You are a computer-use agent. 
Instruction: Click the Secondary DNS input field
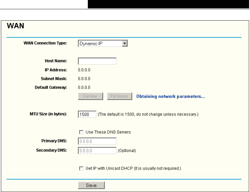tap(97, 150)
